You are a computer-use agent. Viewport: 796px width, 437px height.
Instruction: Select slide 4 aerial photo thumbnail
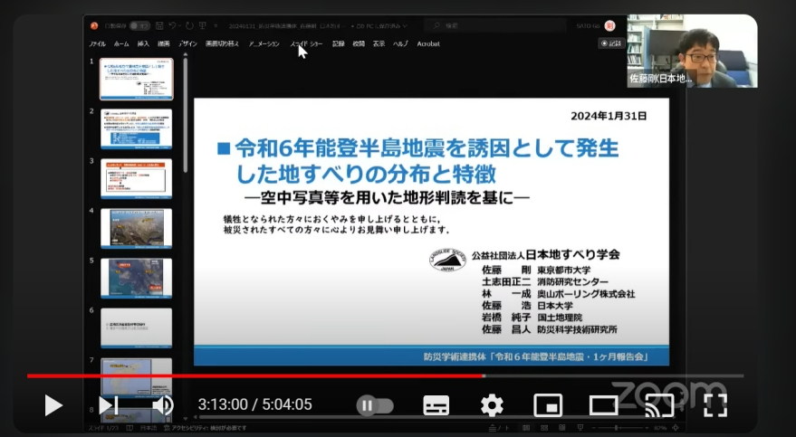click(137, 229)
